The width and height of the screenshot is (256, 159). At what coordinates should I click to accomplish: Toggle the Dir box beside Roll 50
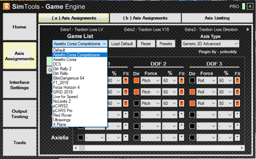coord(192,103)
